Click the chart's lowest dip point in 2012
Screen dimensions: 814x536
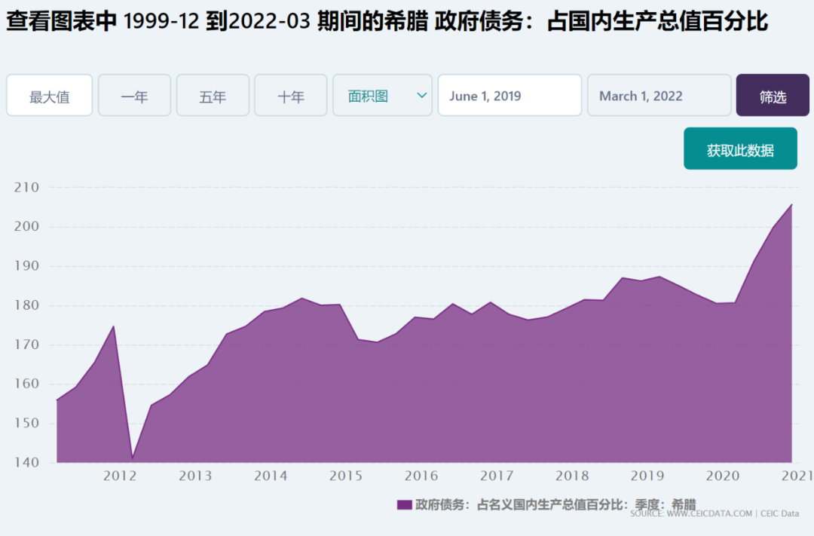pos(133,458)
